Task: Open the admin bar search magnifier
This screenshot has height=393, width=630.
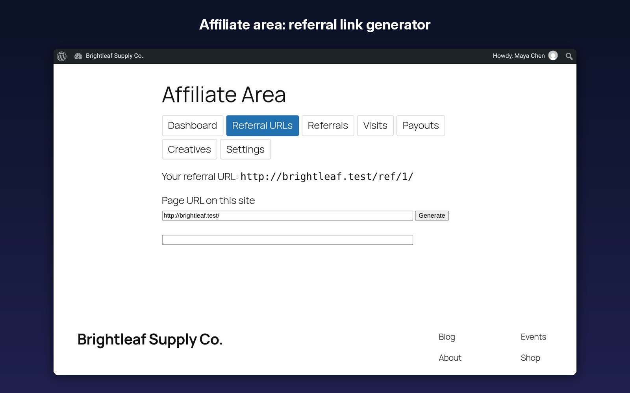Action: 569,56
